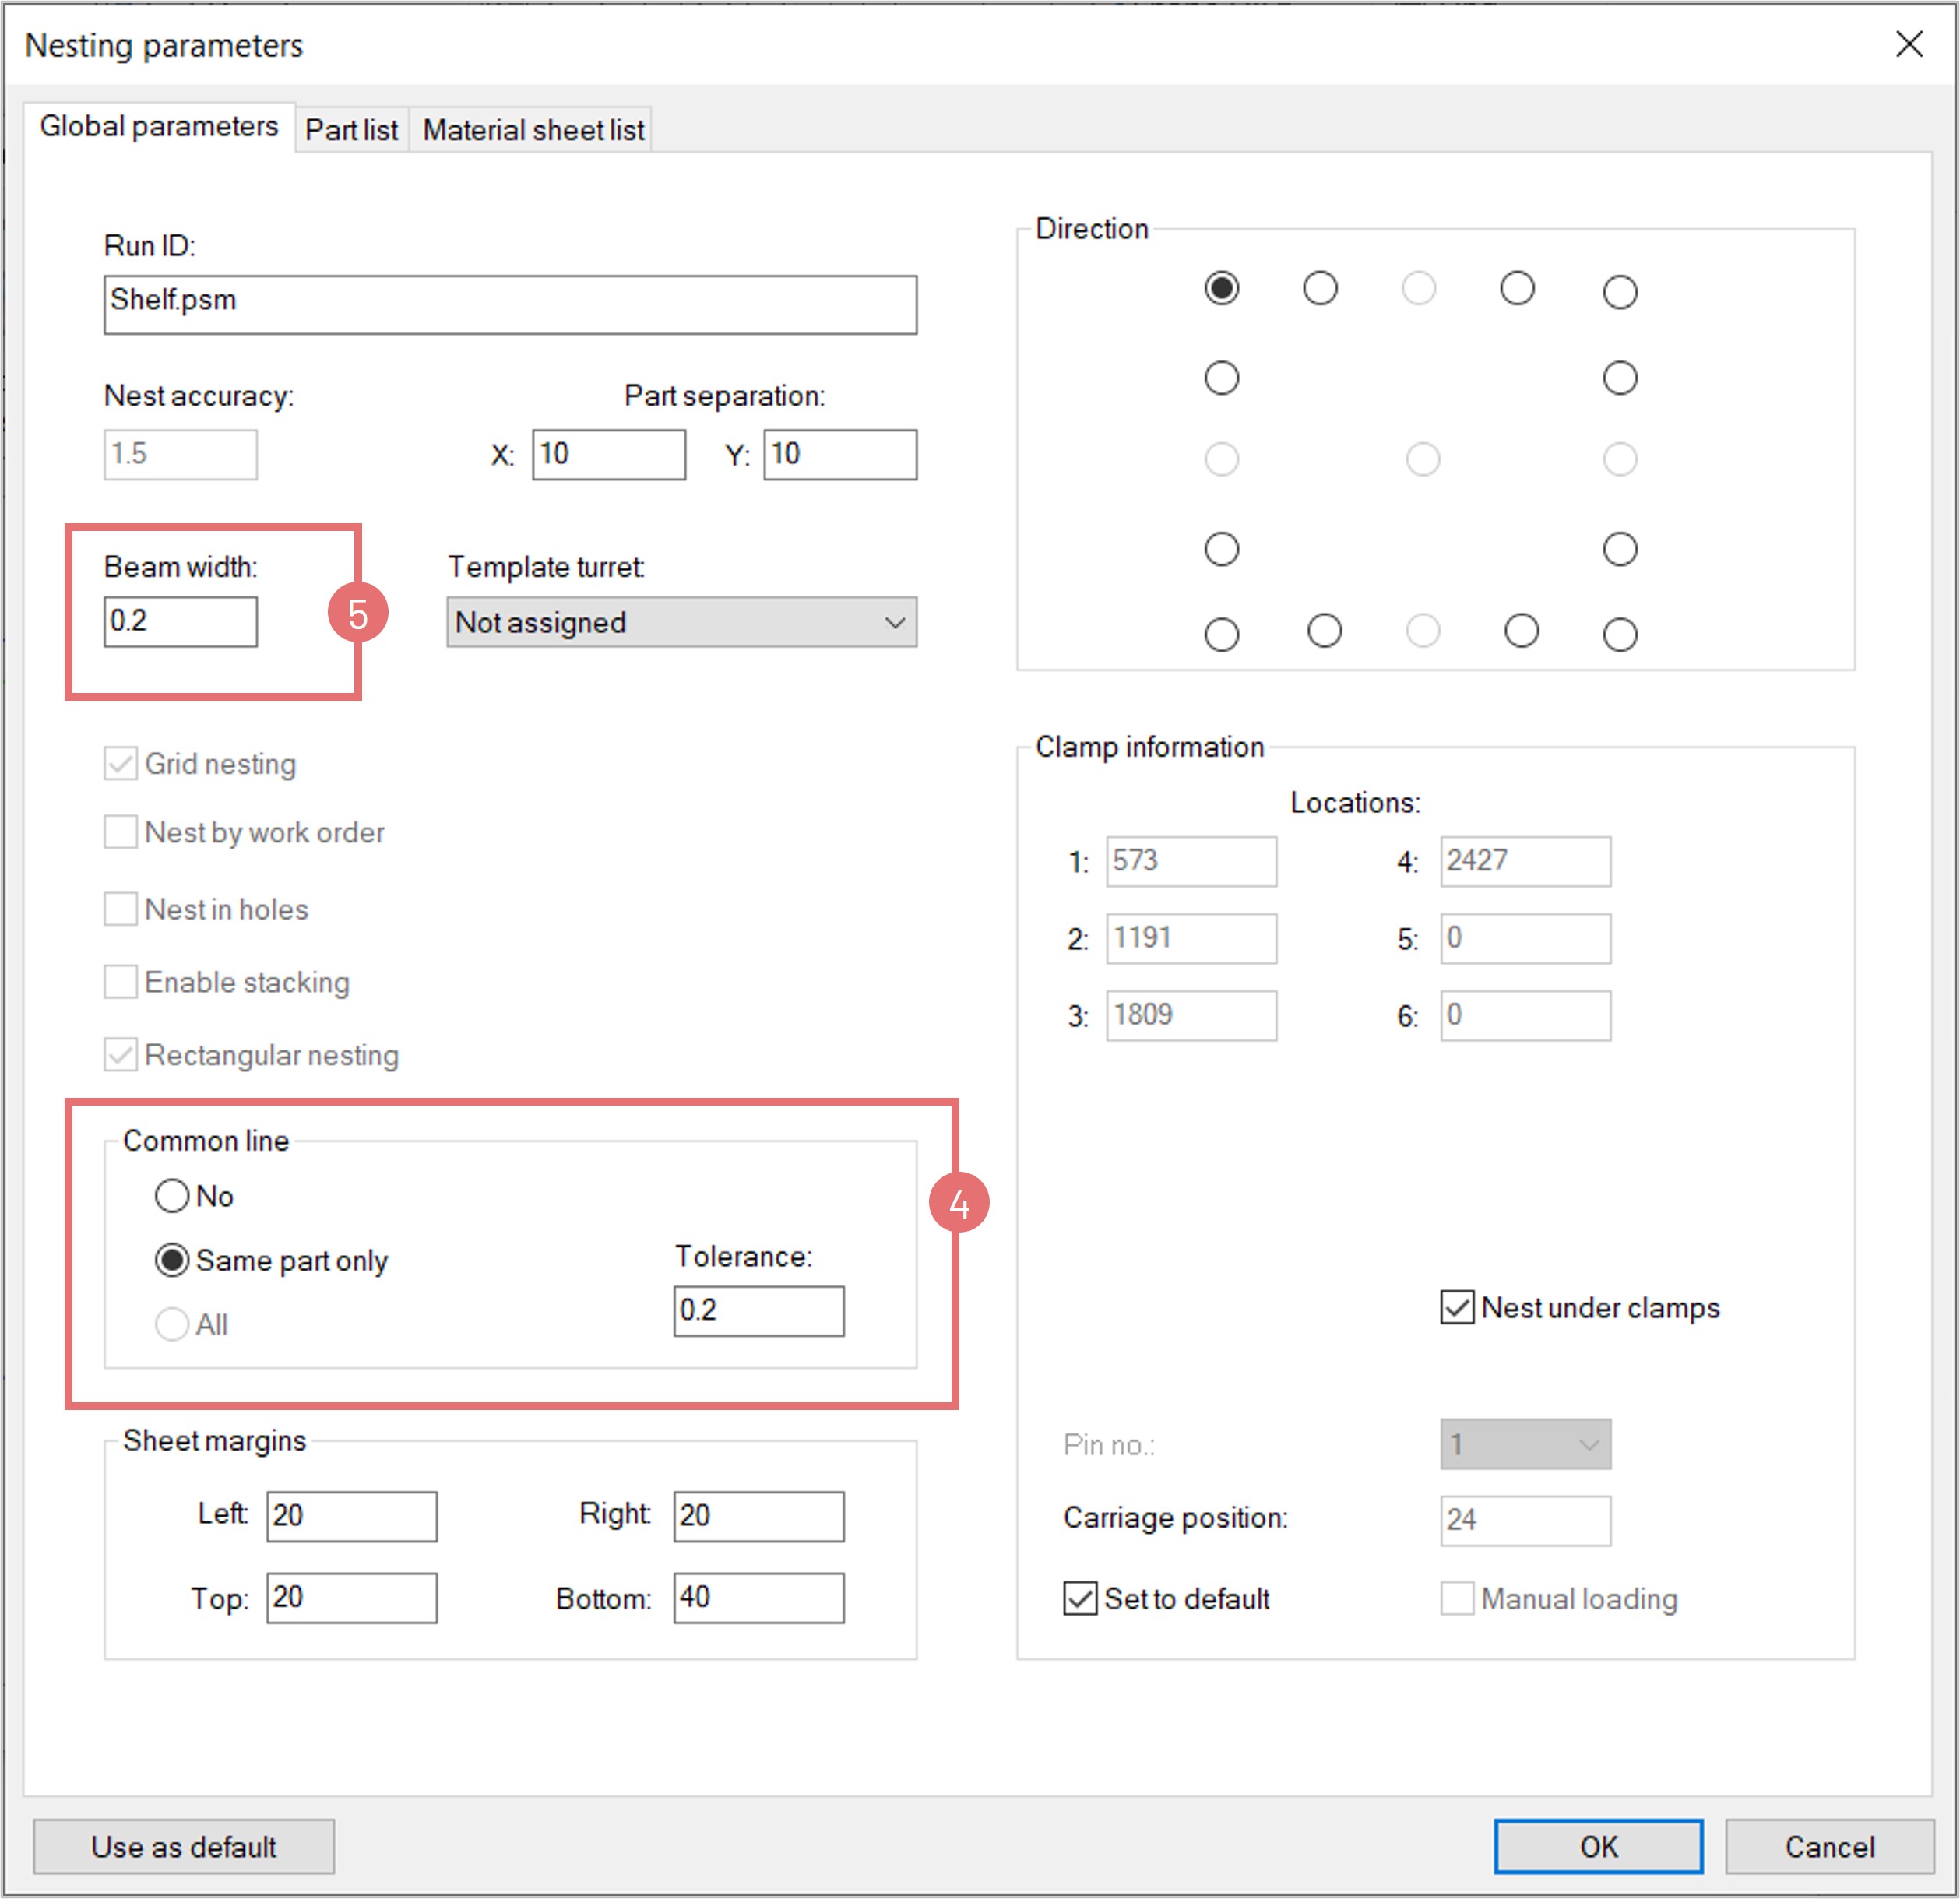Close the Nesting parameters dialog with X

click(x=1908, y=44)
